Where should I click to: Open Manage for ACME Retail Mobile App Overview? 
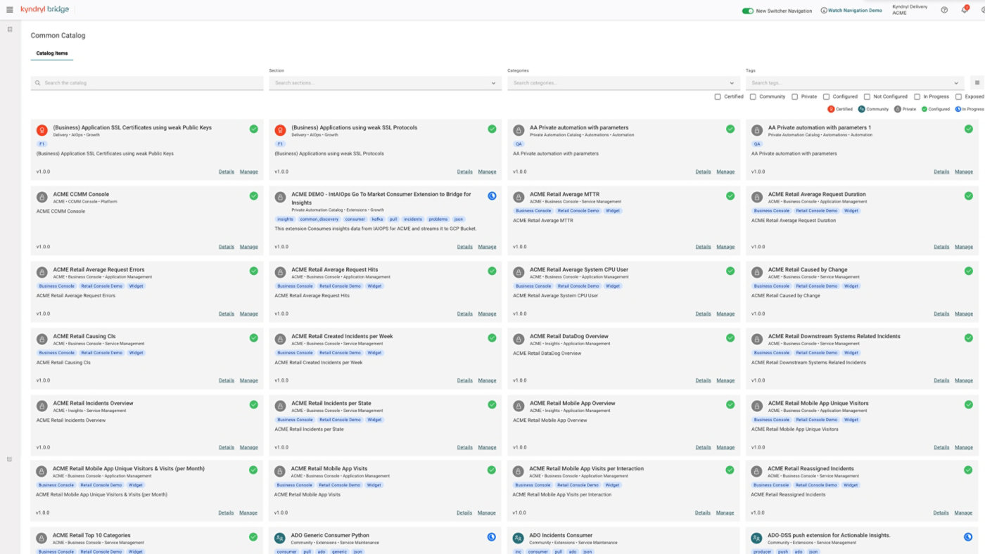(x=725, y=447)
